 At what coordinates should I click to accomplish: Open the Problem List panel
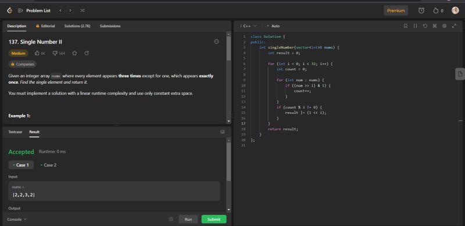34,10
